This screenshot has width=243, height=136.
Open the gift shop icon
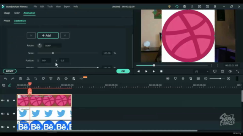coord(185,7)
